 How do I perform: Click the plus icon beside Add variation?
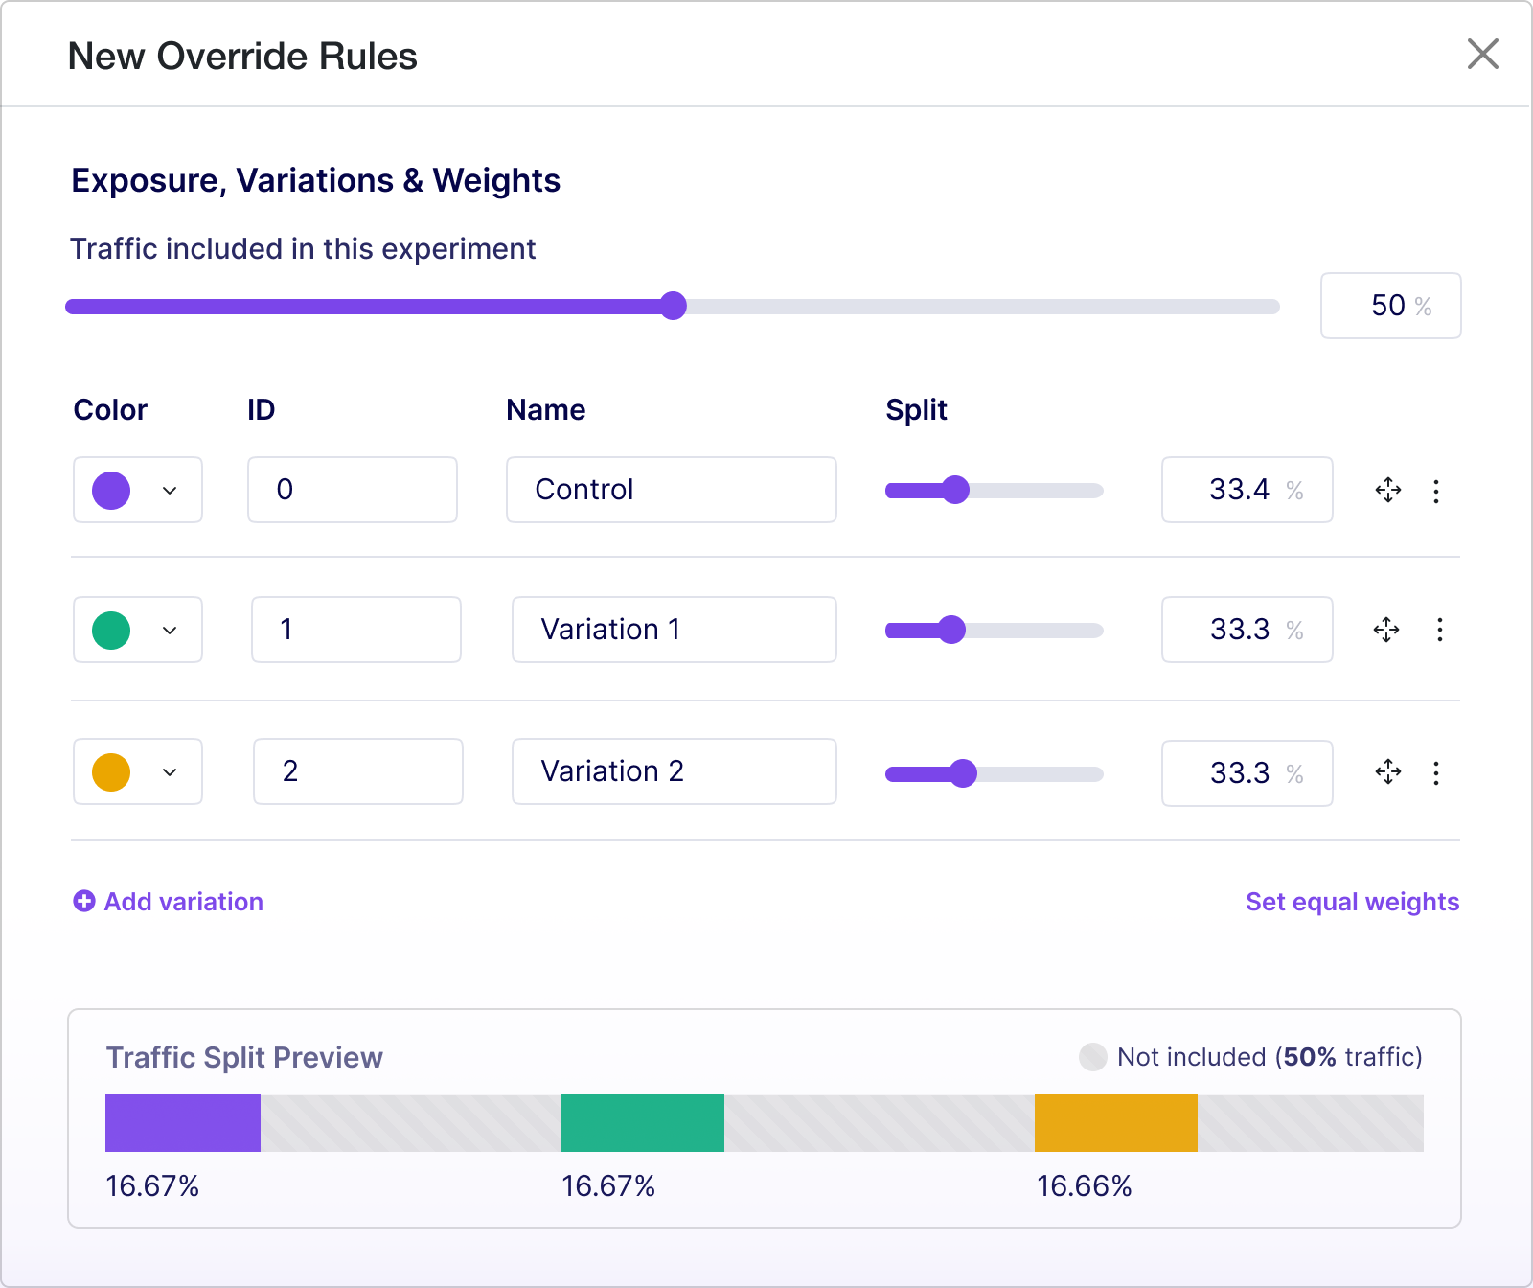[83, 901]
